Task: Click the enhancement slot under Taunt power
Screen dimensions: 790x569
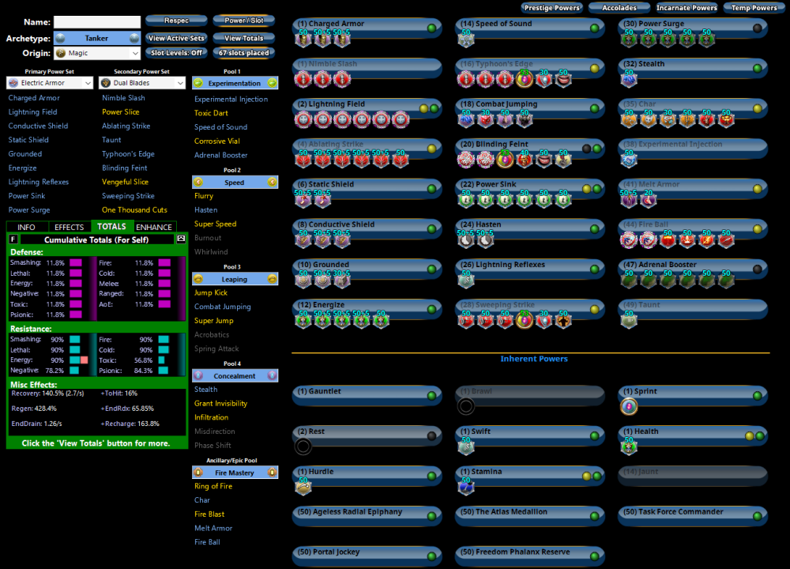Action: click(x=629, y=320)
